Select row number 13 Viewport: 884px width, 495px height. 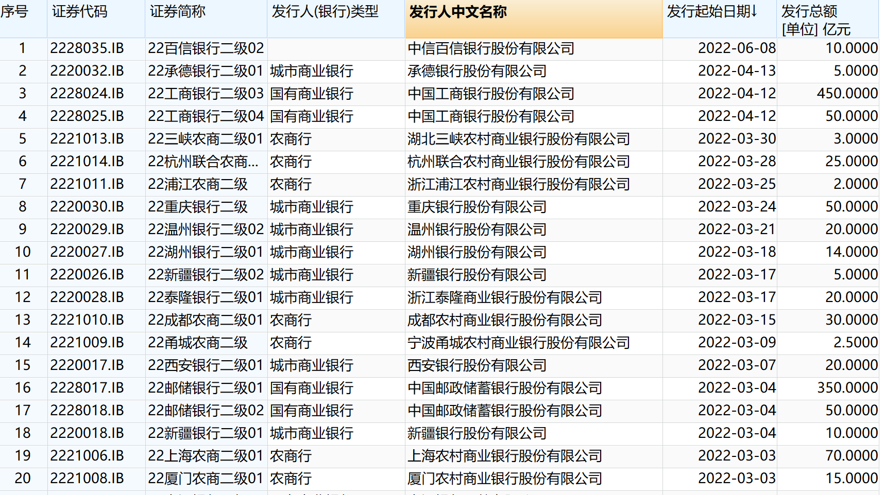[x=23, y=320]
